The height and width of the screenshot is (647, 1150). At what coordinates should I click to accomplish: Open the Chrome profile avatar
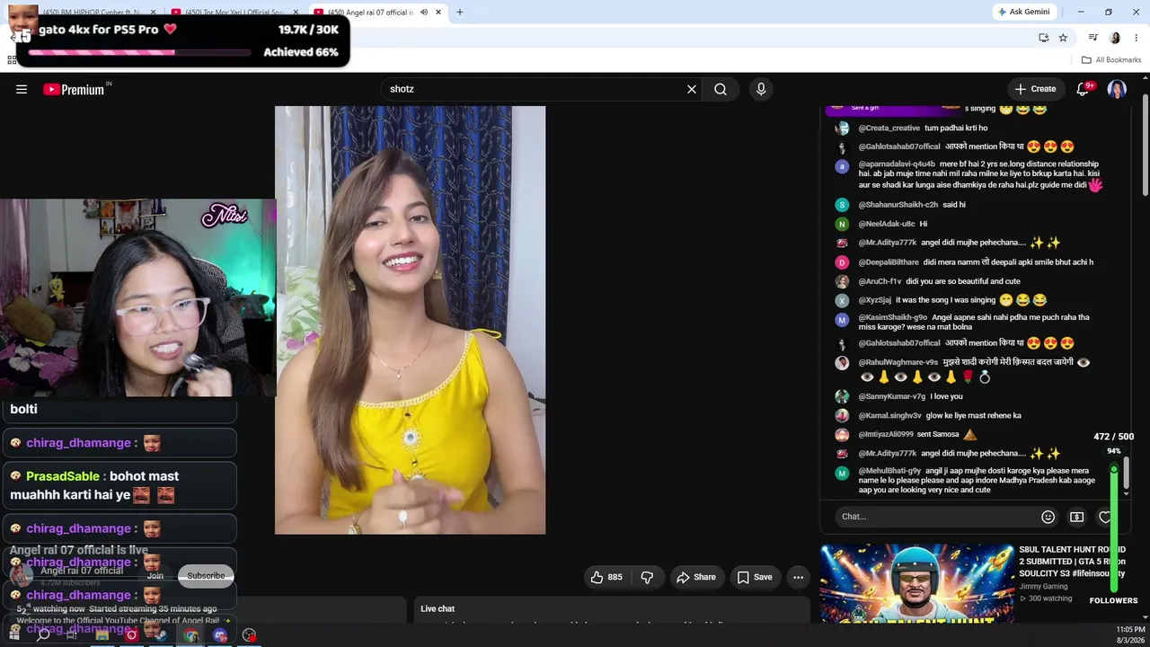[x=1115, y=38]
